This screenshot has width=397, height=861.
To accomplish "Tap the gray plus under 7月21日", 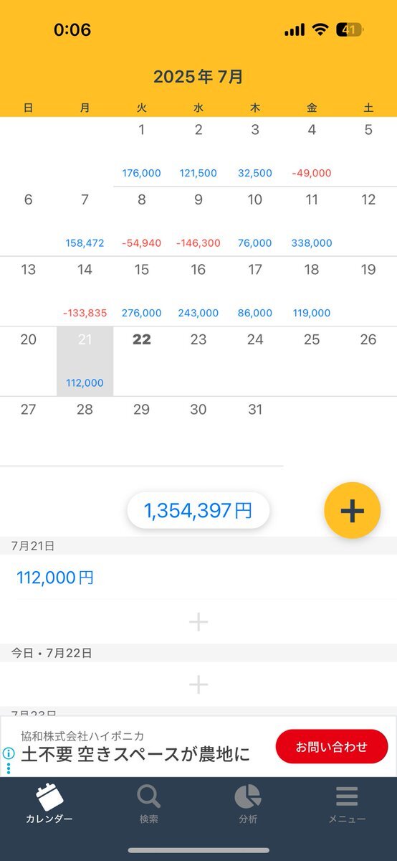I will pos(198,621).
